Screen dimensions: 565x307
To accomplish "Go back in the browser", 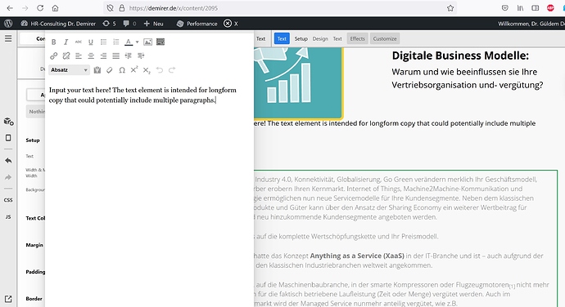I will (x=10, y=8).
